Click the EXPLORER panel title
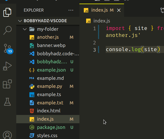Image resolution: width=164 pixels, height=139 pixels. (34, 10)
